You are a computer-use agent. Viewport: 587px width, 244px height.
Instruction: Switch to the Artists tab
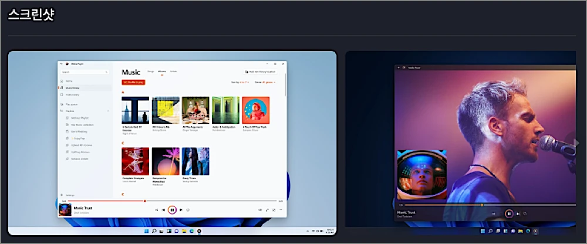173,71
